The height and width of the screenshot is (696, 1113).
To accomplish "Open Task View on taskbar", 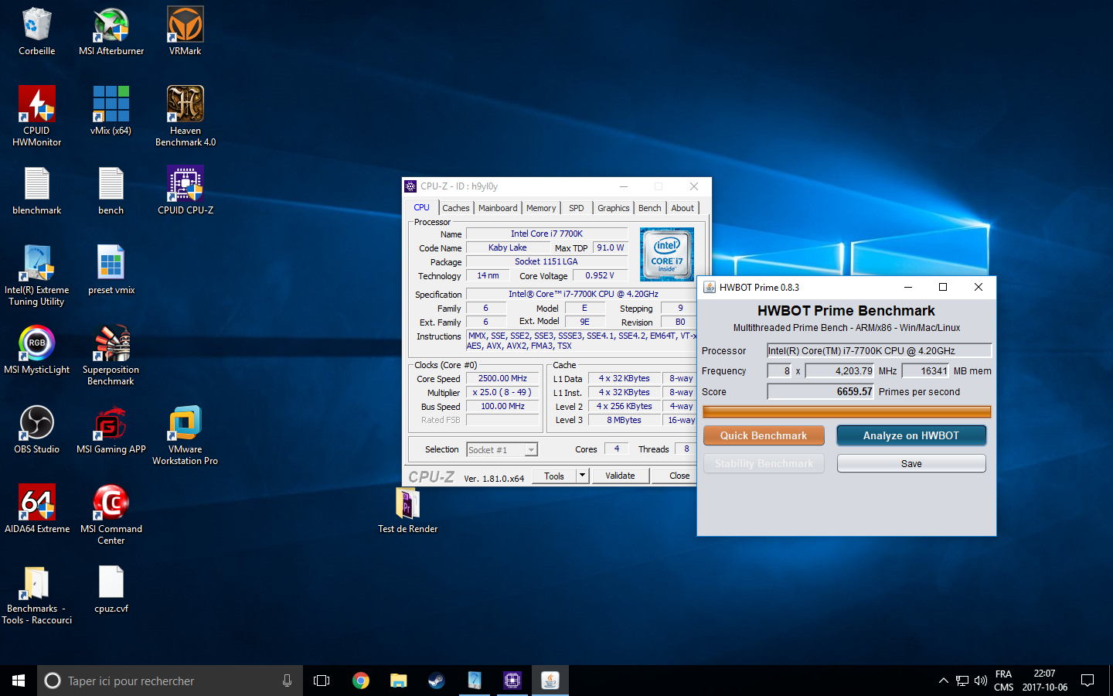I will pos(322,681).
